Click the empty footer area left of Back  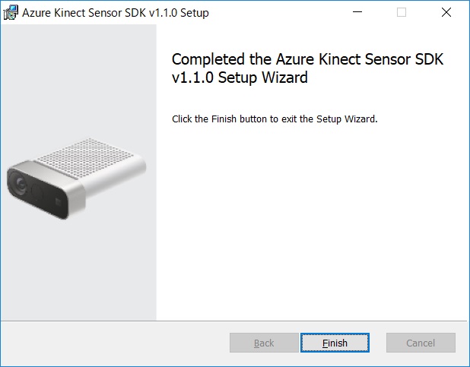click(x=114, y=343)
